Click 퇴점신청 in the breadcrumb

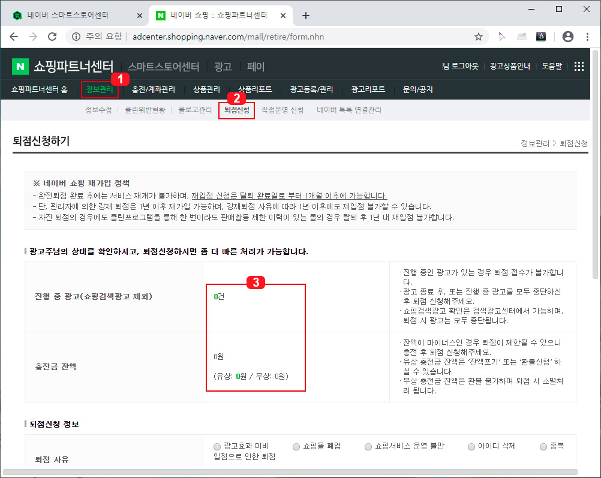573,143
